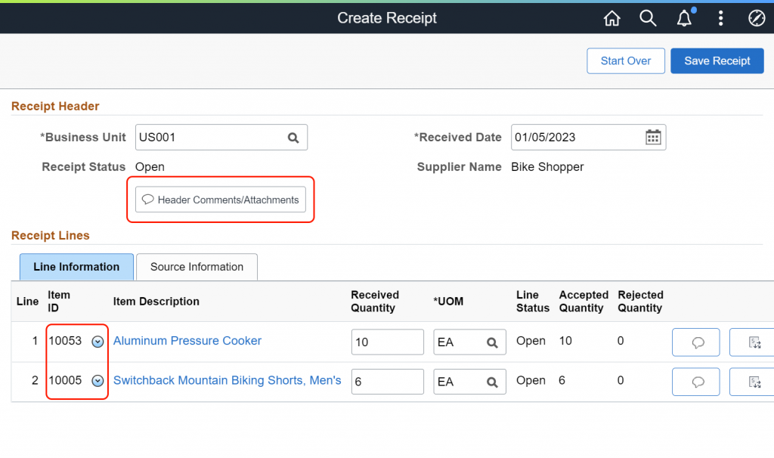Open the comment bubble for the Aluminum Pressure Cooker line
This screenshot has width=774, height=458.
tap(695, 342)
